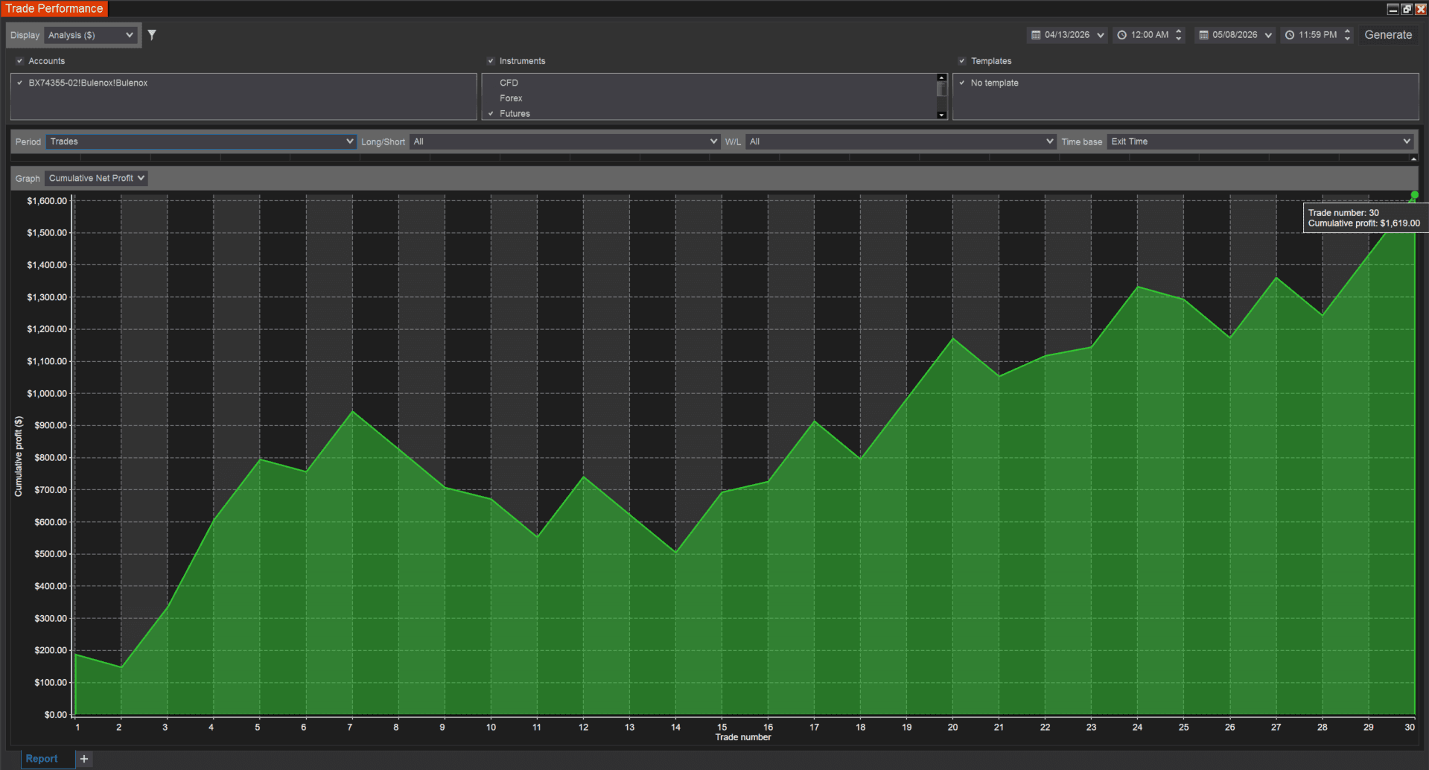Click the Instruments list scrollbar thumb
Screen dimensions: 1429x770
(941, 89)
